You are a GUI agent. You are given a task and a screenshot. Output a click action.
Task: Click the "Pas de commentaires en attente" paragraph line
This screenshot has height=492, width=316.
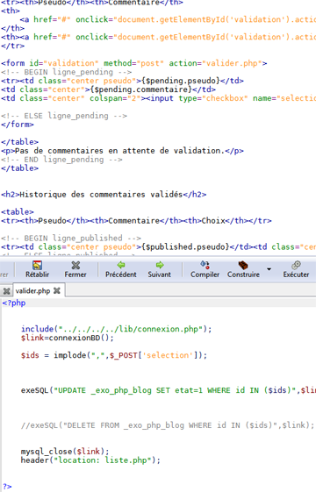[x=122, y=151]
